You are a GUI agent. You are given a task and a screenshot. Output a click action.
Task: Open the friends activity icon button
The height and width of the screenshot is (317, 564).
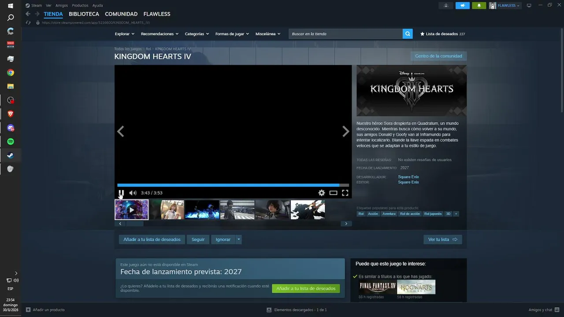coord(446,5)
